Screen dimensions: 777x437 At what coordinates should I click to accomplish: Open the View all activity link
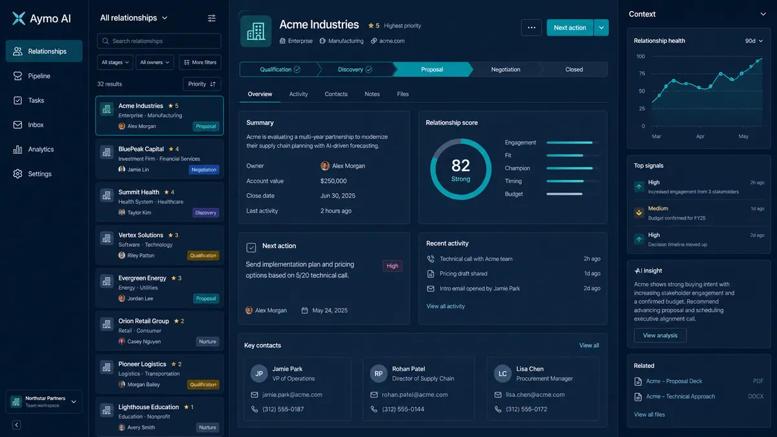(445, 306)
